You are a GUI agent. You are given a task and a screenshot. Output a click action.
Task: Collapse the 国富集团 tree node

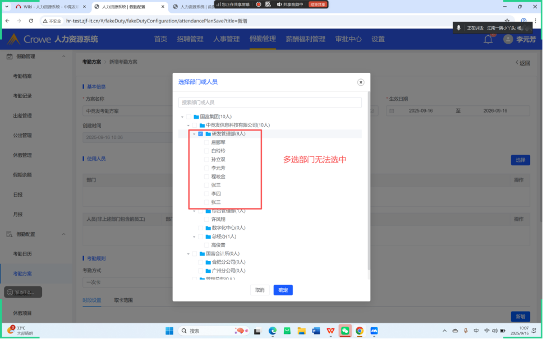182,117
